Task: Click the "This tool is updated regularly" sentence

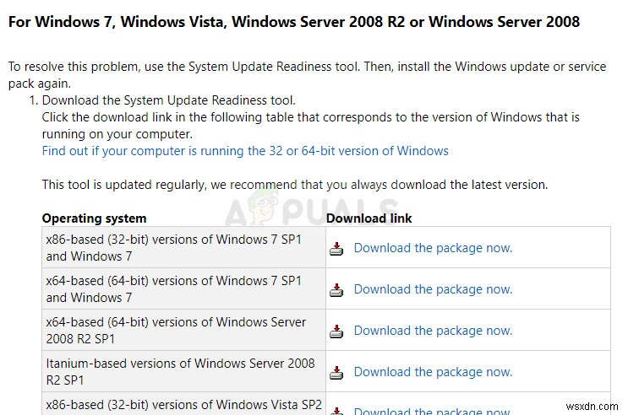Action: click(294, 184)
